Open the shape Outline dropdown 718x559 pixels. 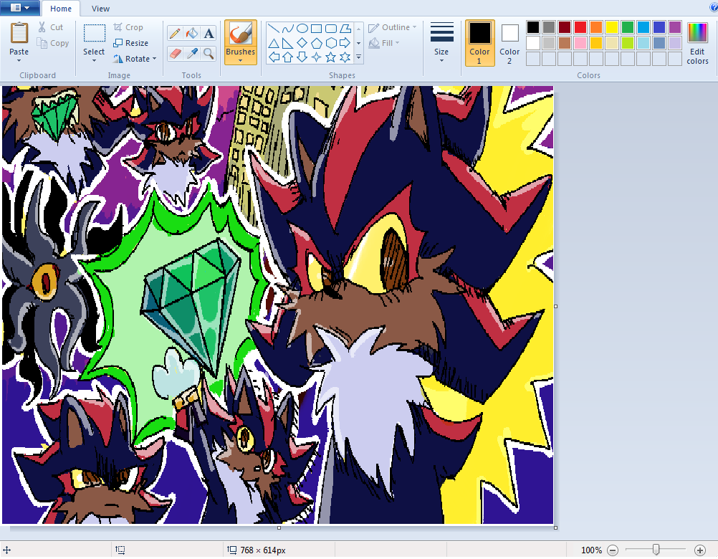(393, 27)
